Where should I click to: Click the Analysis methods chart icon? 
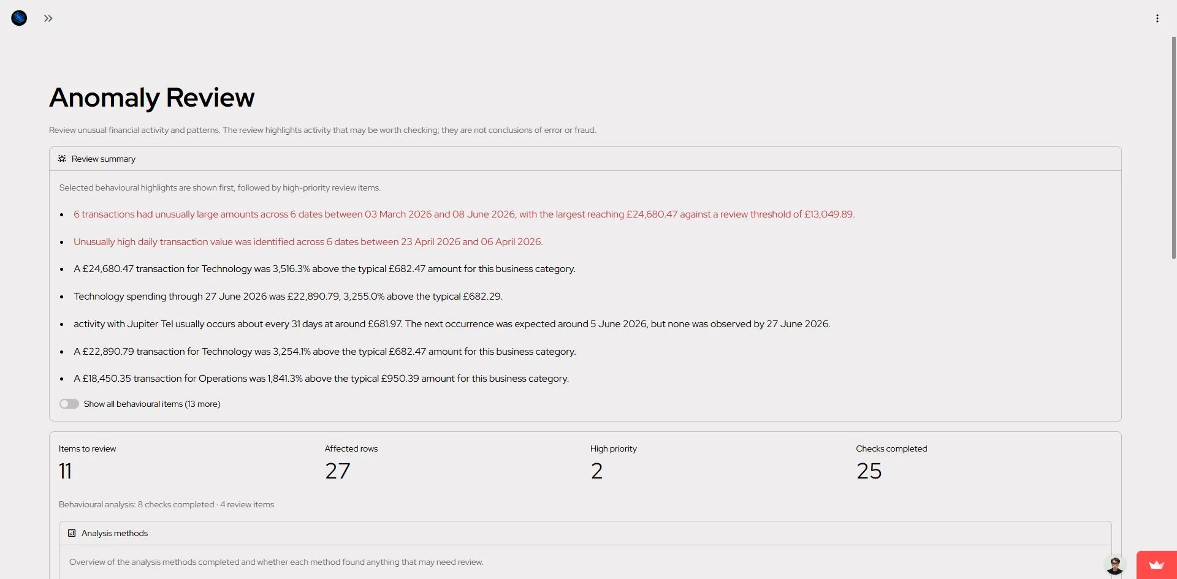coord(72,533)
